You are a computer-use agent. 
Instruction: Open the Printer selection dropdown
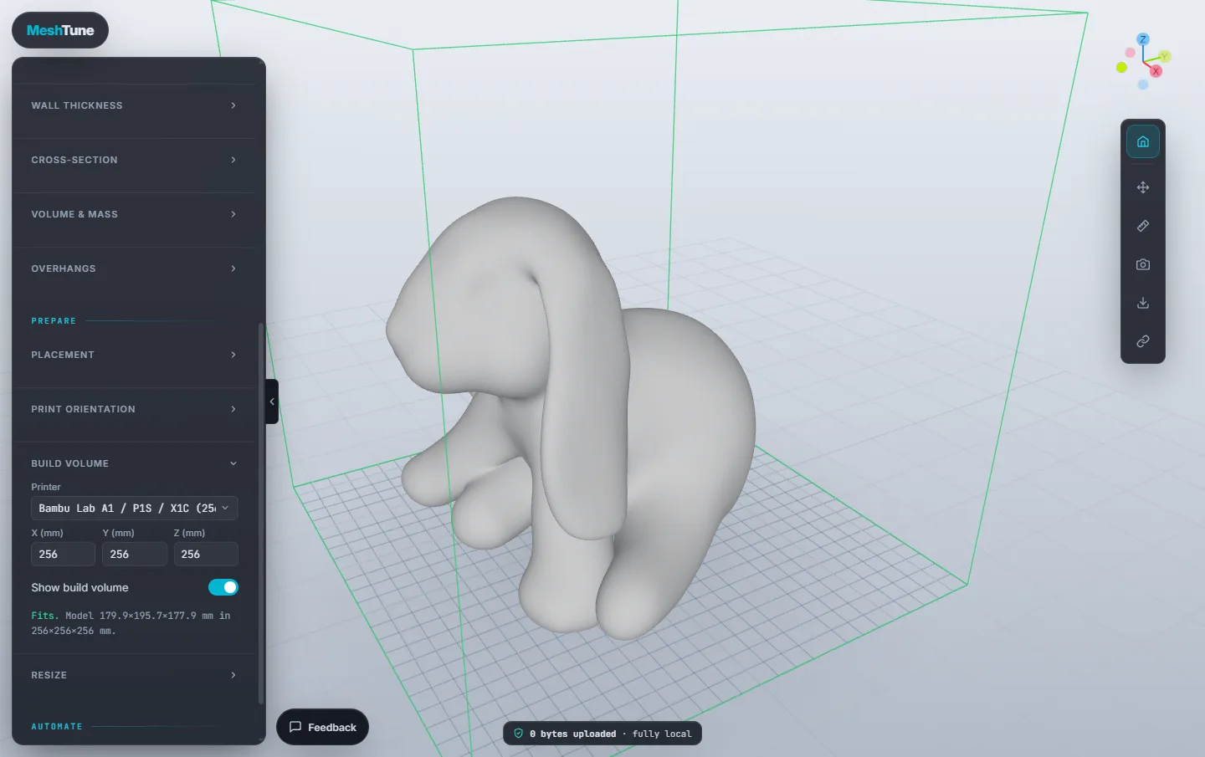click(x=135, y=508)
